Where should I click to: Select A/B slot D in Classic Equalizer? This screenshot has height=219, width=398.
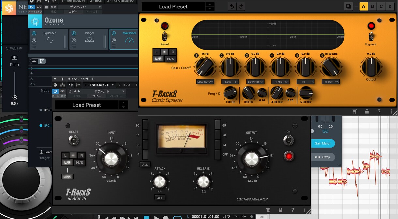click(390, 6)
